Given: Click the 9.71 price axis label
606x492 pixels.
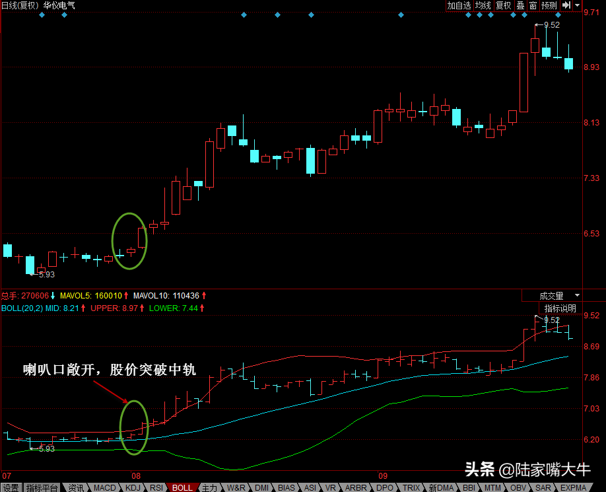Looking at the screenshot, I should click(591, 13).
